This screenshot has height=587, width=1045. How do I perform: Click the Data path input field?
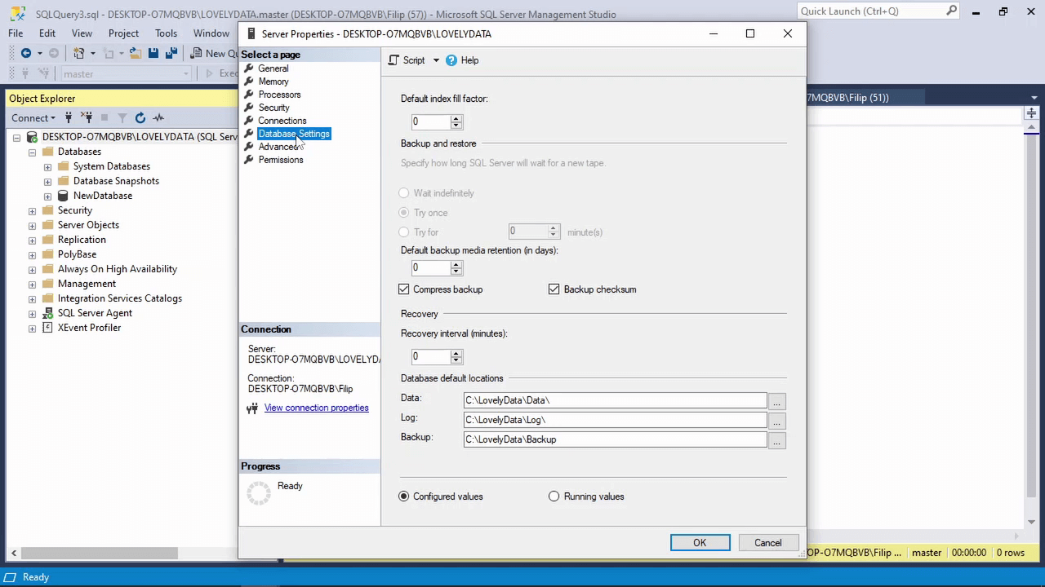(615, 400)
